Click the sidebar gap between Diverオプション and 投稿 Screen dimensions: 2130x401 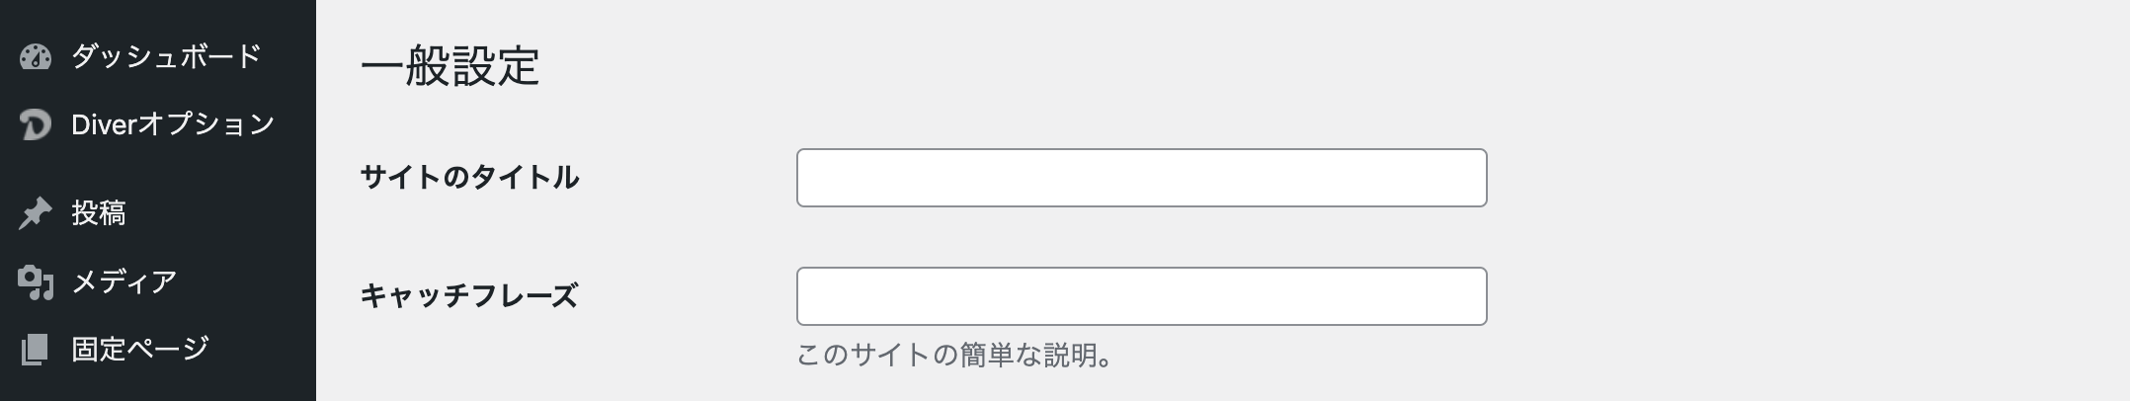click(158, 169)
